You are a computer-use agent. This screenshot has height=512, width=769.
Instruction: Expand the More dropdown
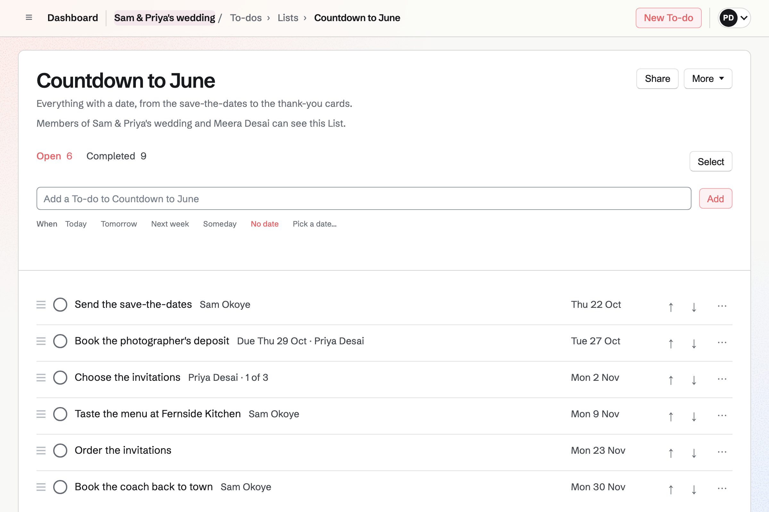(708, 79)
